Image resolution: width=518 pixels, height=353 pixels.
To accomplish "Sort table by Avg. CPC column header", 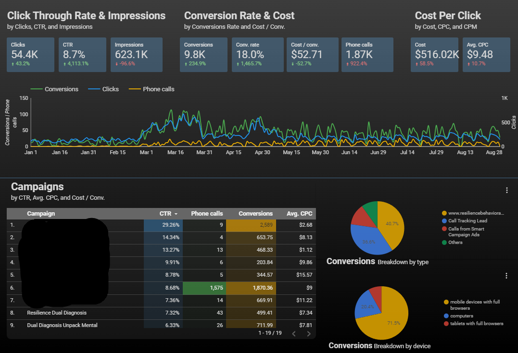I will pos(300,214).
